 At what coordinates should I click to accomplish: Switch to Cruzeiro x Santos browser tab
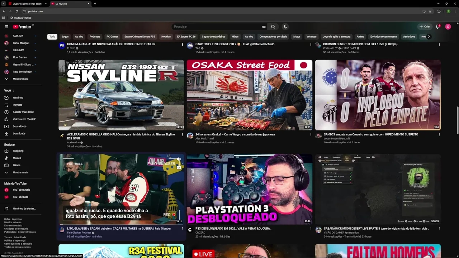pos(27,4)
